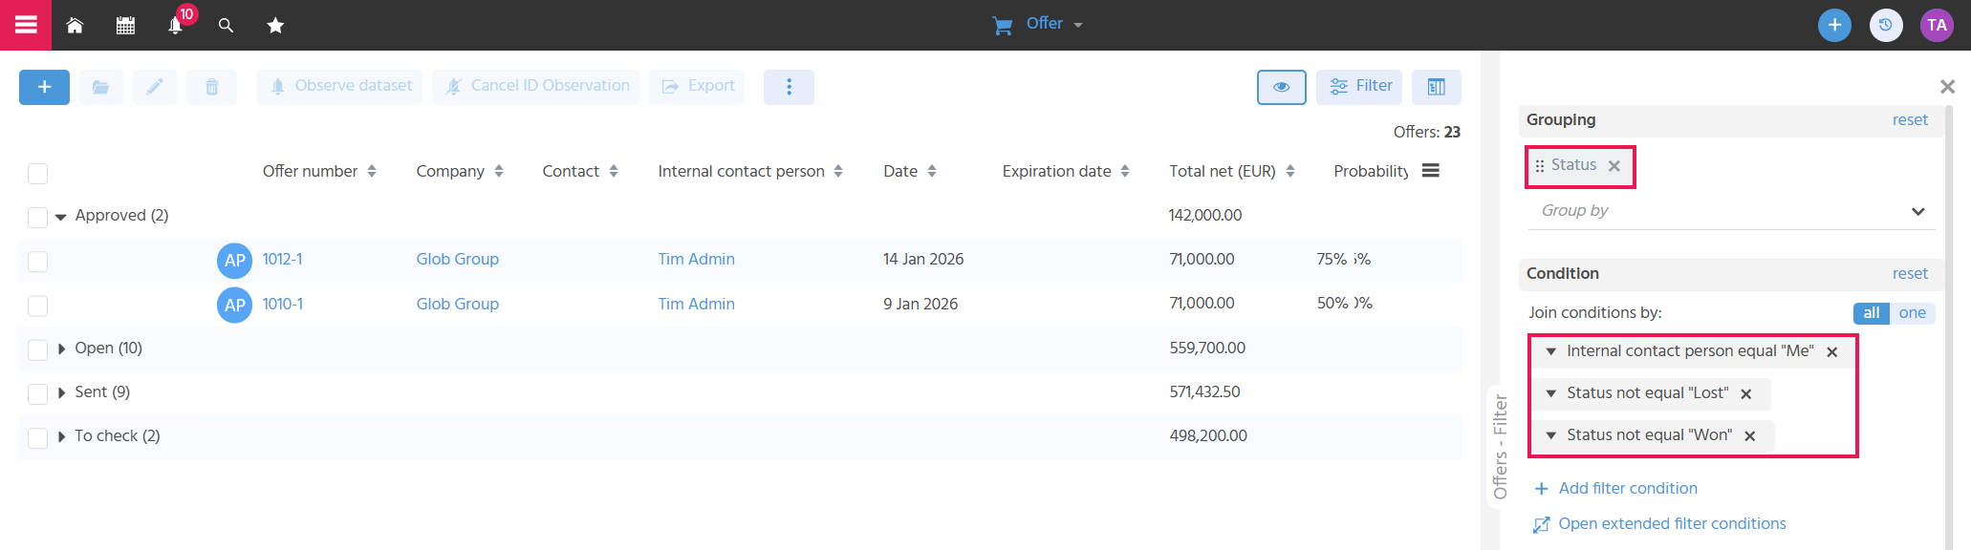The height and width of the screenshot is (550, 1971).
Task: Click Observe dataset button
Action: click(339, 87)
